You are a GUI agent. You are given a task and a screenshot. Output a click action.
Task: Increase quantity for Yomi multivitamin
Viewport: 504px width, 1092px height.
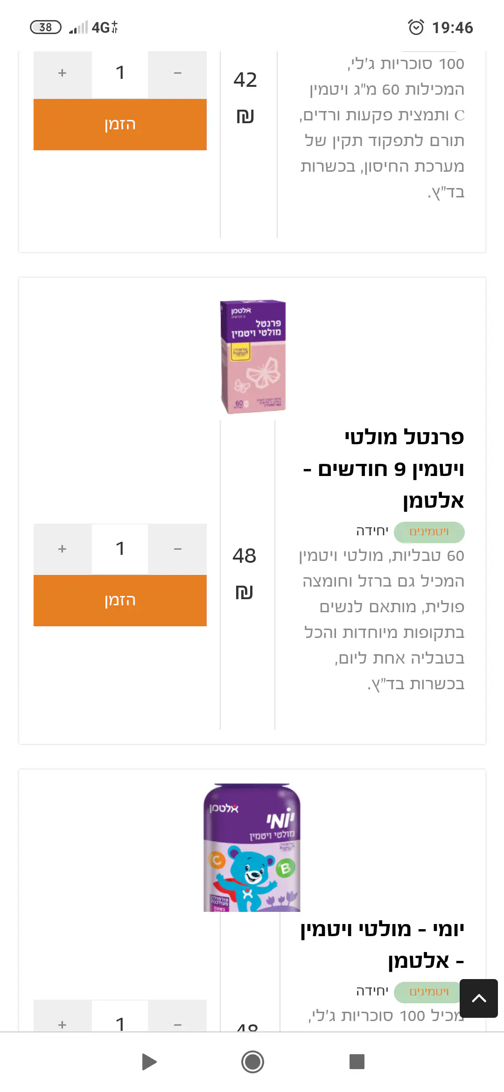point(63,1022)
